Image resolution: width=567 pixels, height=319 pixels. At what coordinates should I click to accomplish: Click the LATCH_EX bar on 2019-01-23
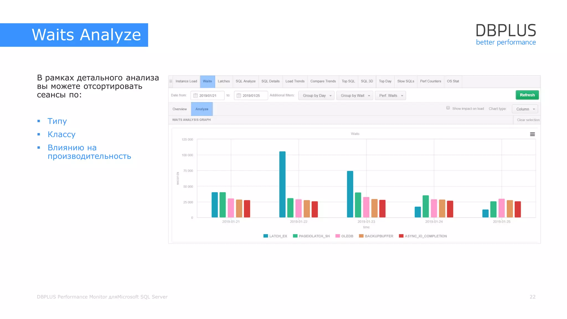pos(350,194)
